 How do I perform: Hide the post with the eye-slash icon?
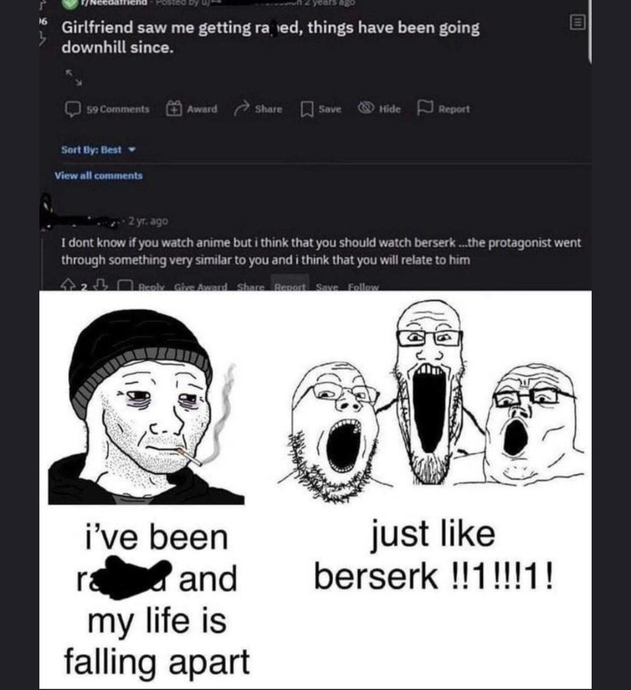coord(366,108)
